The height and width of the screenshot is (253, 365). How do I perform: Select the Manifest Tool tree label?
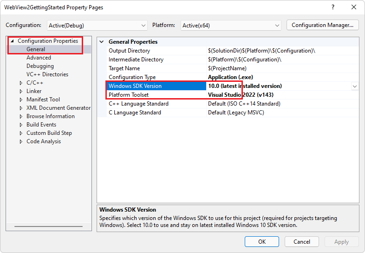pyautogui.click(x=43, y=100)
